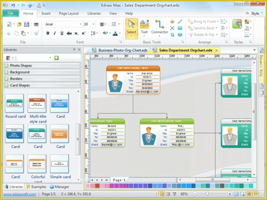Click the Format Painter brush icon
The image size is (267, 200).
coord(36,33)
